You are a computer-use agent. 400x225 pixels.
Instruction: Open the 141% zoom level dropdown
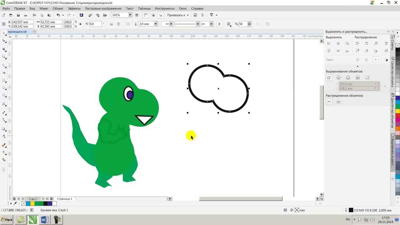coord(130,15)
